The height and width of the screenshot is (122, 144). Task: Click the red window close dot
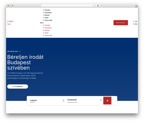tap(8, 5)
